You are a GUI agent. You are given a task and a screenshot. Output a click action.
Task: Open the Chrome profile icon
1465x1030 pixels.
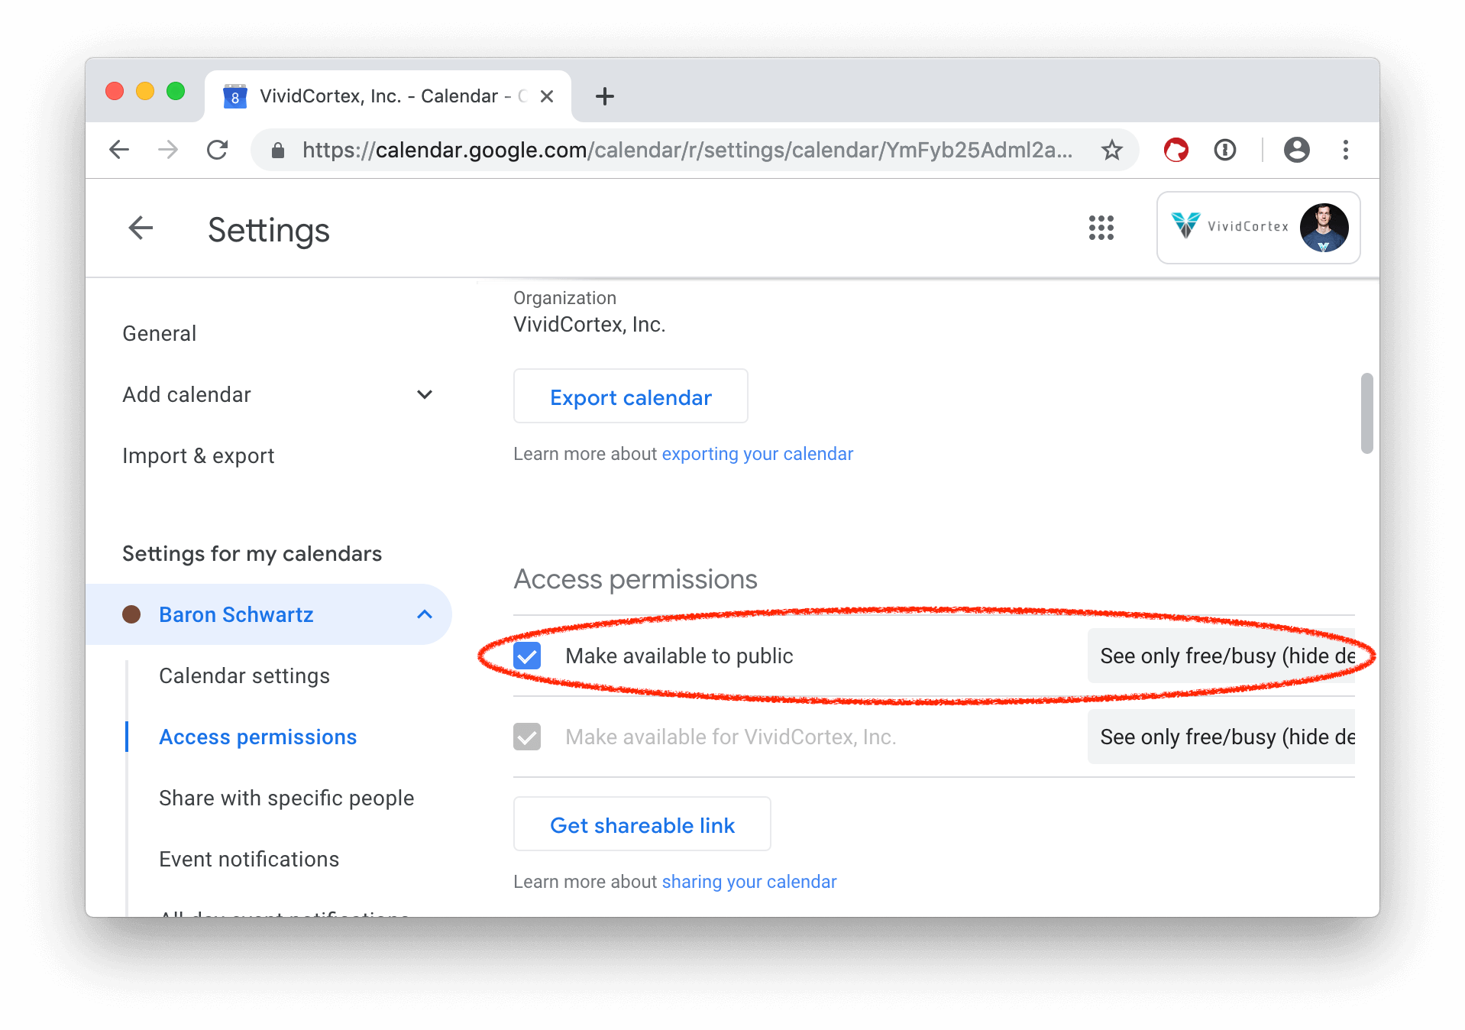click(1296, 150)
